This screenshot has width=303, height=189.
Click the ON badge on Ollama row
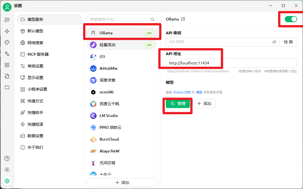[x=149, y=33]
